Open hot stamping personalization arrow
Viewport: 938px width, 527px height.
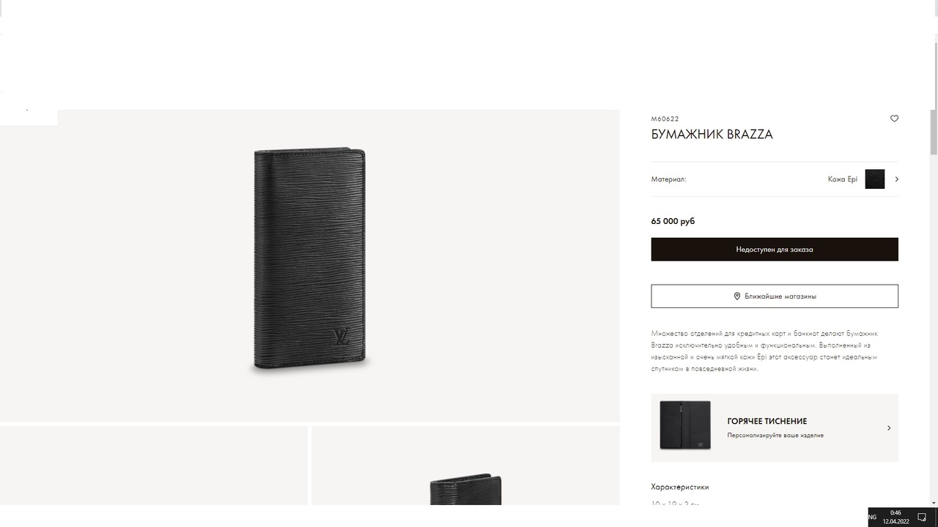tap(889, 428)
